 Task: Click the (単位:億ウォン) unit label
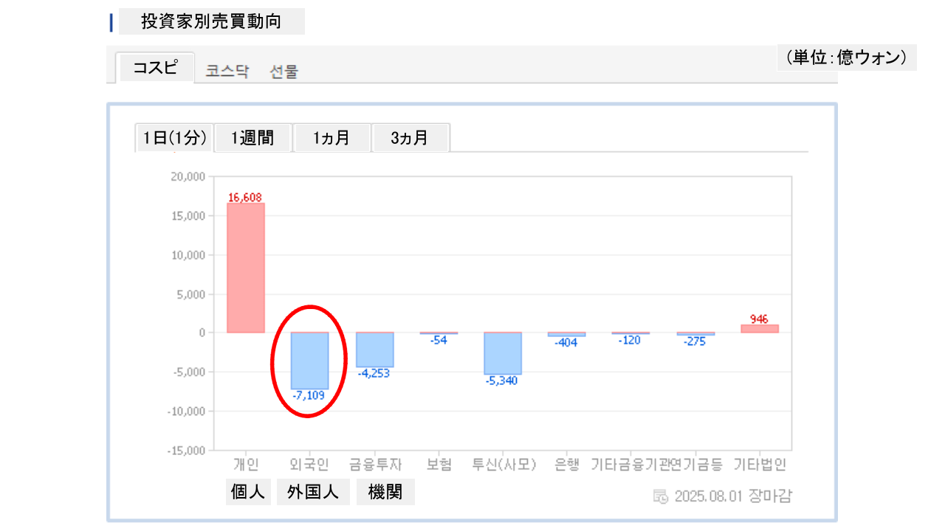[846, 58]
